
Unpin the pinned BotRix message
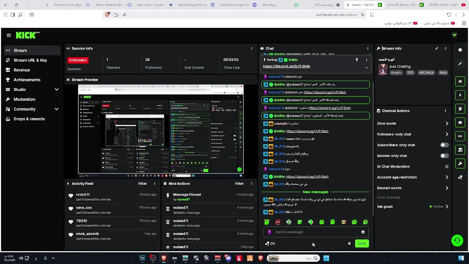pyautogui.click(x=357, y=60)
